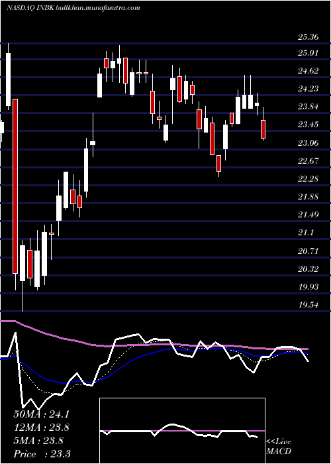Click the 12MA : 23.8 readout
This screenshot has width=331, height=464.
[41, 428]
